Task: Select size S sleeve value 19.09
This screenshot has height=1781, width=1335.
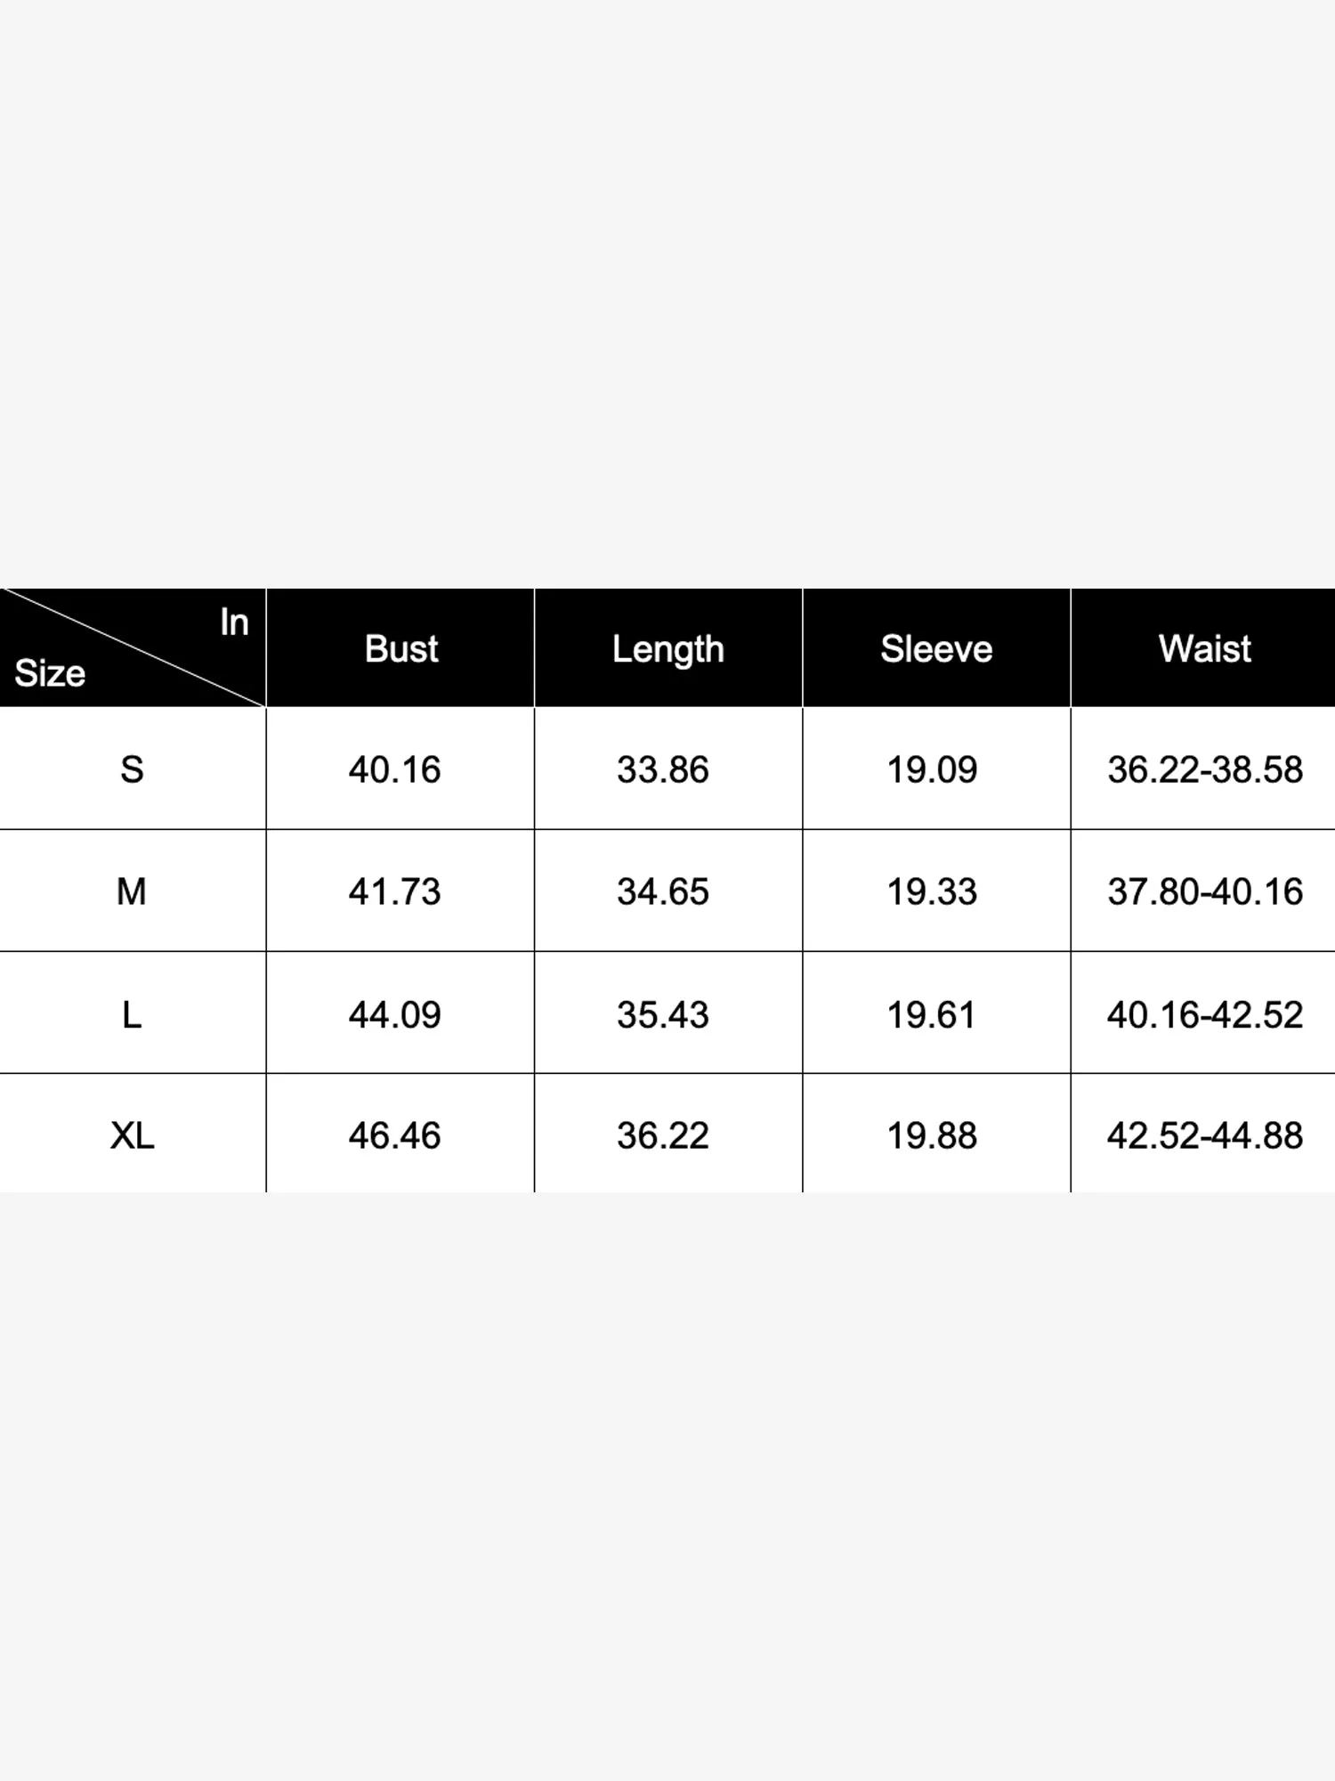Action: [x=932, y=769]
